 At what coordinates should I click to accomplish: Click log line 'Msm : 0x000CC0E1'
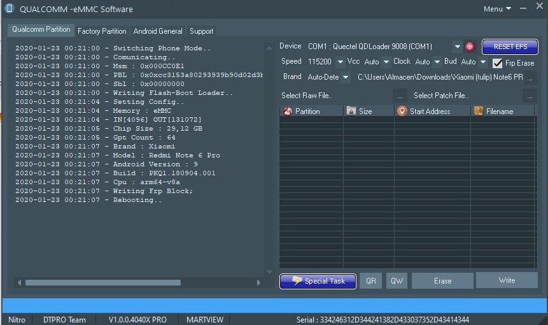click(x=99, y=66)
